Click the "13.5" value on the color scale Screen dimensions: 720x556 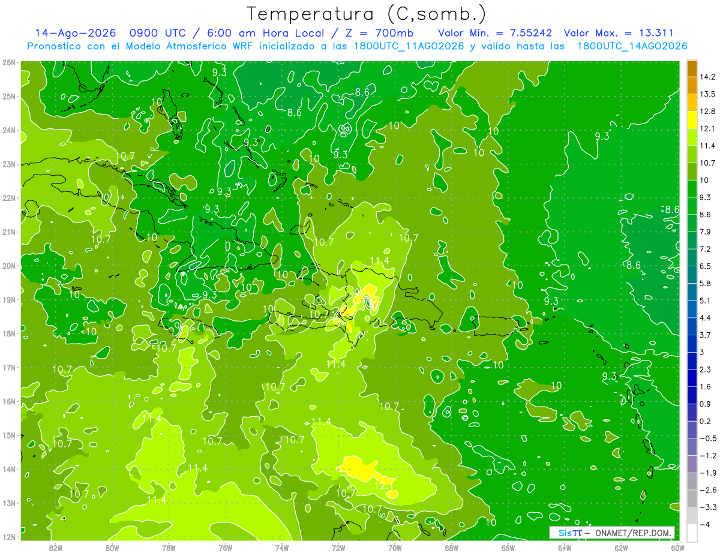click(x=708, y=94)
